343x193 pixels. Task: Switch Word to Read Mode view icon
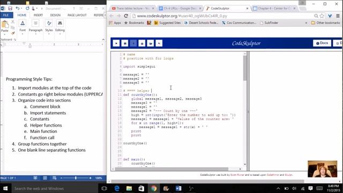(x=35, y=178)
